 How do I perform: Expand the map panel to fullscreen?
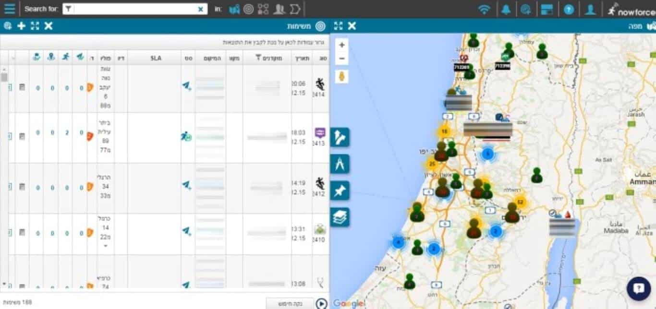[x=338, y=26]
